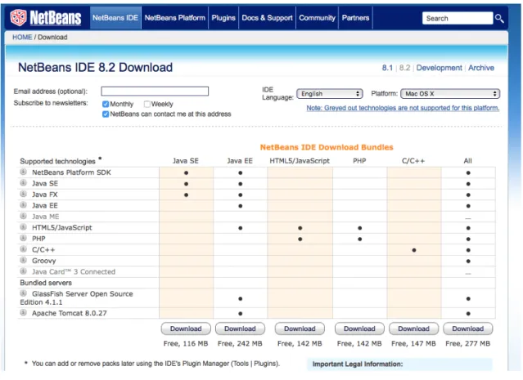Click the C/C++ column header
The width and height of the screenshot is (523, 380).
click(x=413, y=161)
